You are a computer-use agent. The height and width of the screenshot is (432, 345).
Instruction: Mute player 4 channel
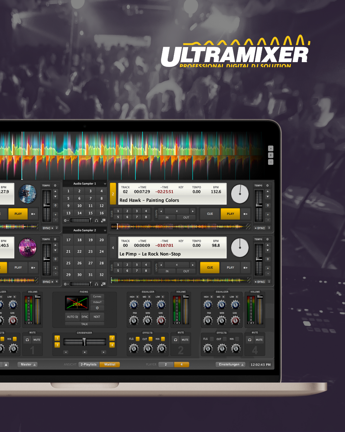[x=259, y=340]
